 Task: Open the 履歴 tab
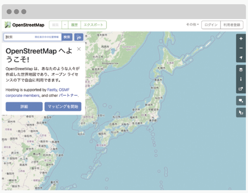74,25
